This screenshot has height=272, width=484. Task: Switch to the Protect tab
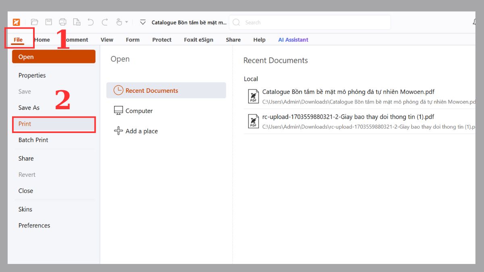coord(162,39)
